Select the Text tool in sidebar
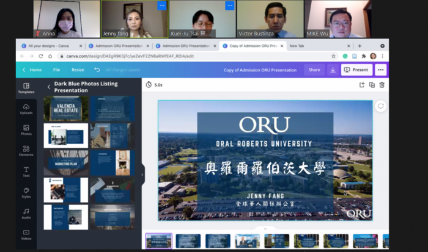This screenshot has width=428, height=252. (x=26, y=172)
